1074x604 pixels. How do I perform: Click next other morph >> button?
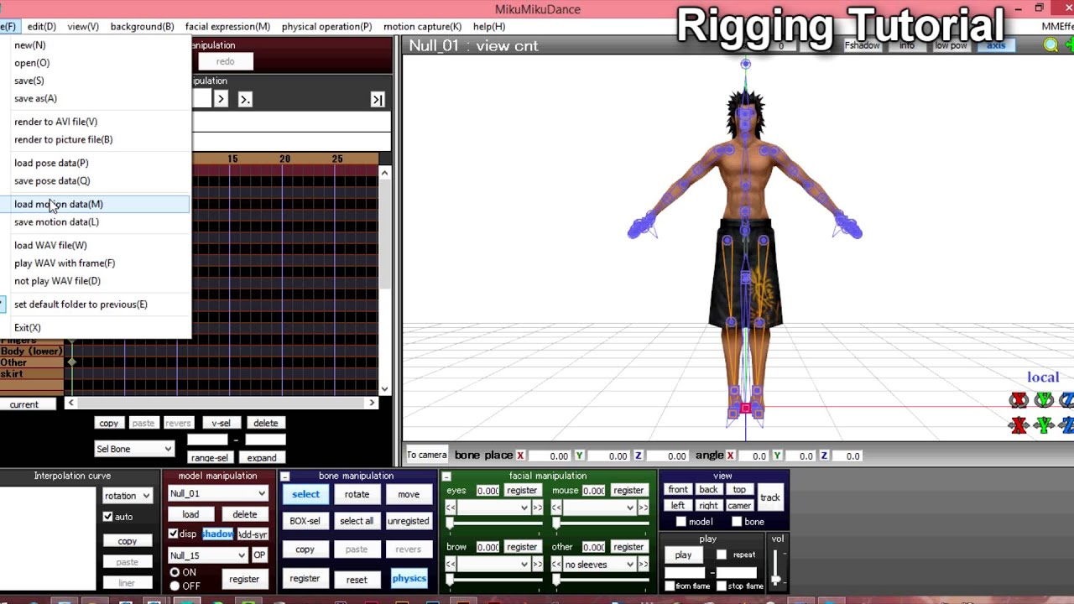click(x=643, y=565)
